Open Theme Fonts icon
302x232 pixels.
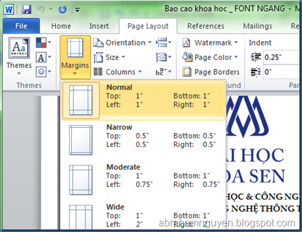pyautogui.click(x=44, y=57)
